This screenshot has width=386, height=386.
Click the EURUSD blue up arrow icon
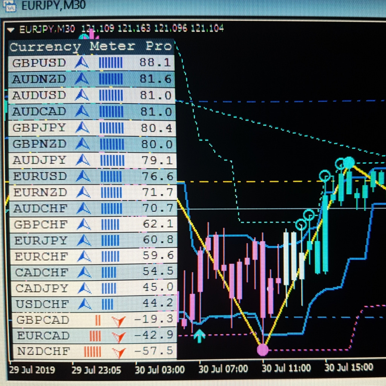(x=83, y=176)
